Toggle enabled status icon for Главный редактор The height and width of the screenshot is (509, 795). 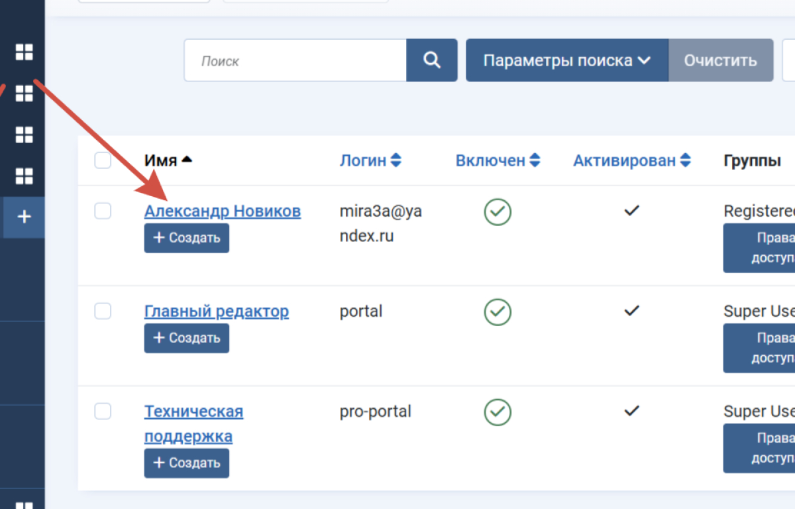[x=498, y=311]
